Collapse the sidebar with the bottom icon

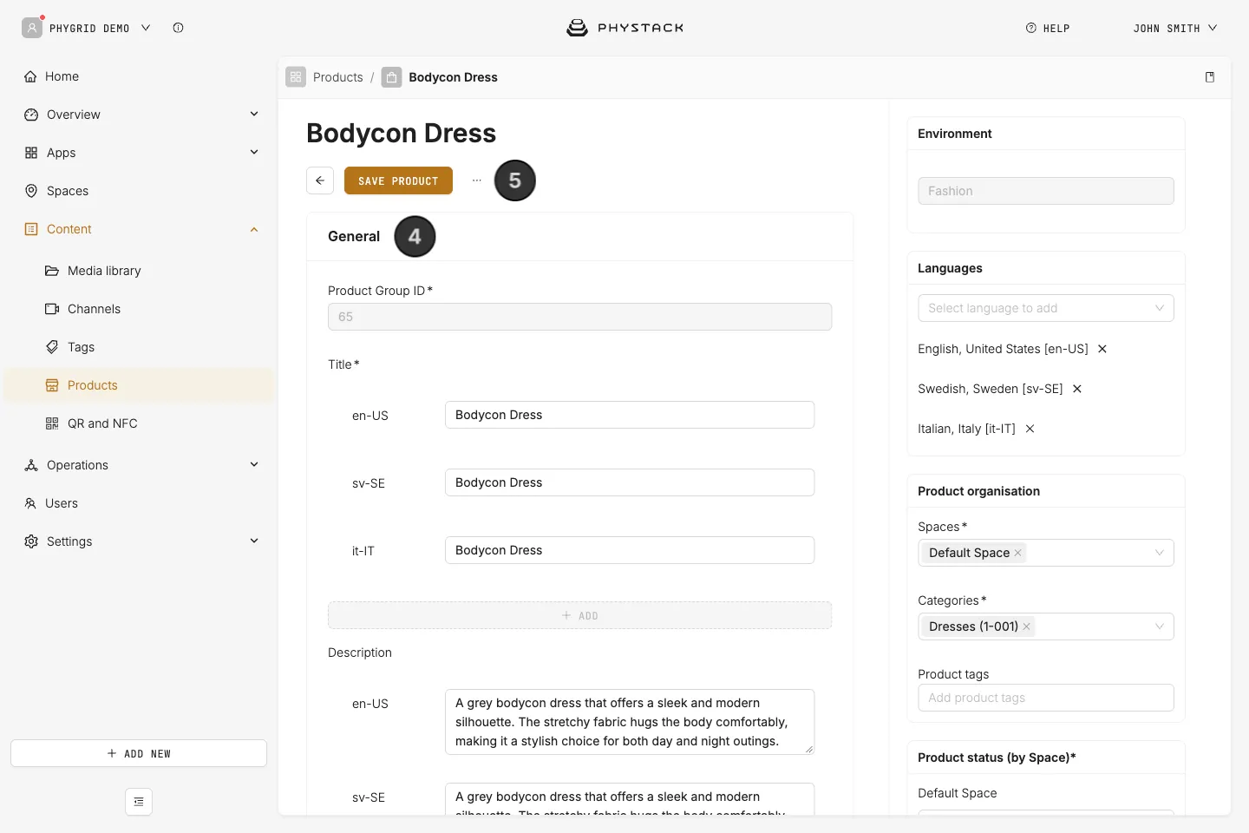click(x=139, y=802)
